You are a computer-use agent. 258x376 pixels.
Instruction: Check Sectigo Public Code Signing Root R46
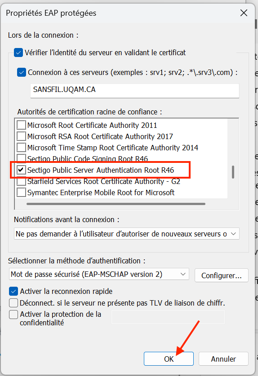[x=21, y=158]
